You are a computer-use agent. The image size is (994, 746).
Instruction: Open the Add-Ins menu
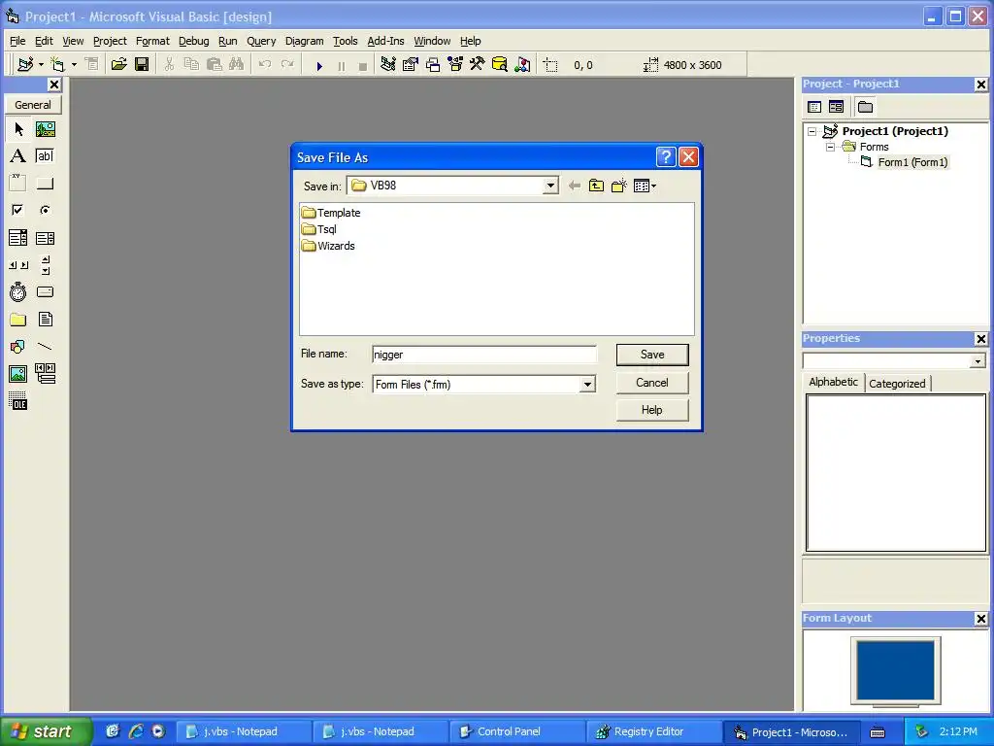(385, 41)
